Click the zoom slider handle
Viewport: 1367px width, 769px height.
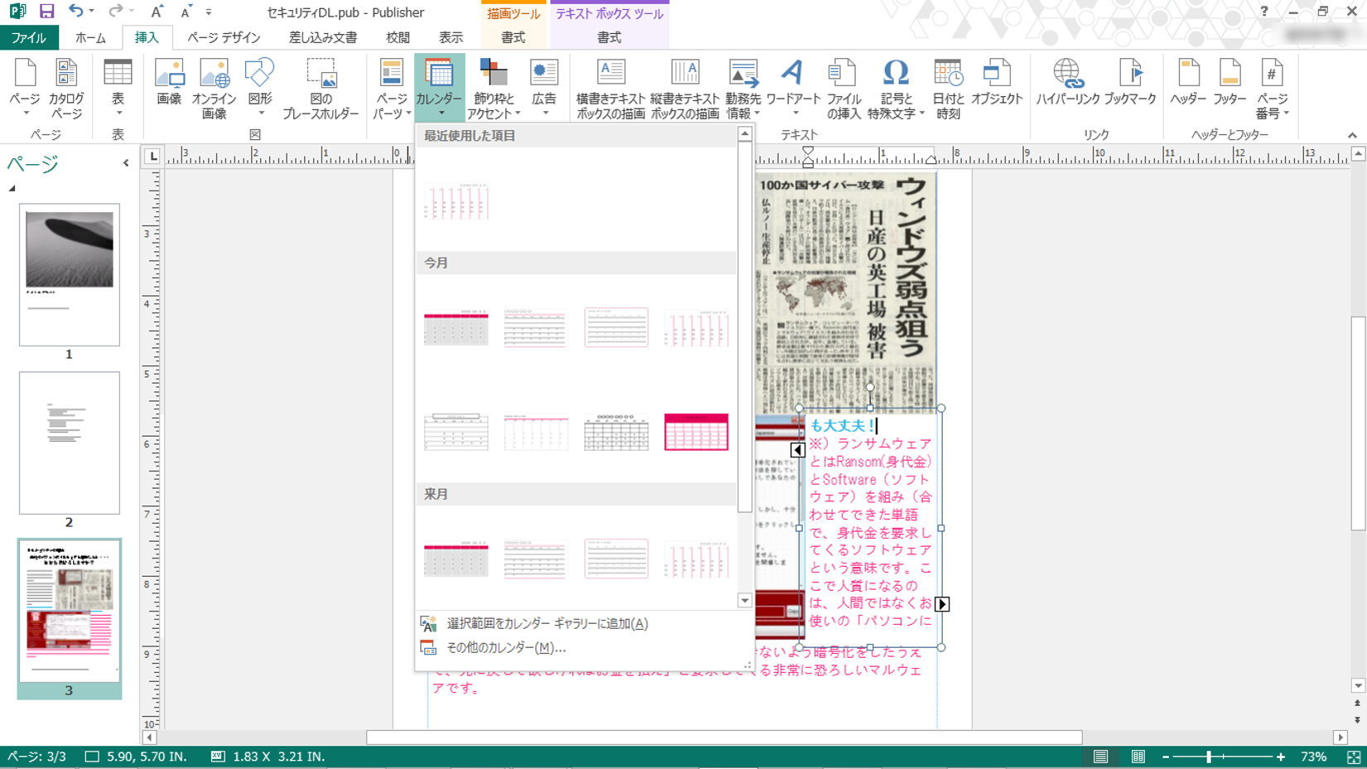1209,757
